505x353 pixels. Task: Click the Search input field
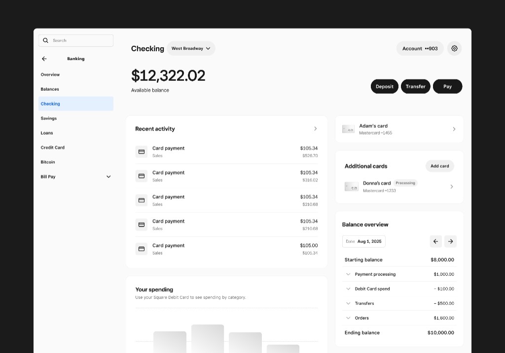point(75,40)
